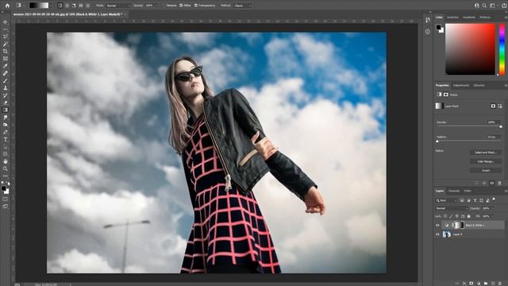Click New adjustment layer icon in Layers footer
Screen dimensions: 508x286
click(x=479, y=284)
